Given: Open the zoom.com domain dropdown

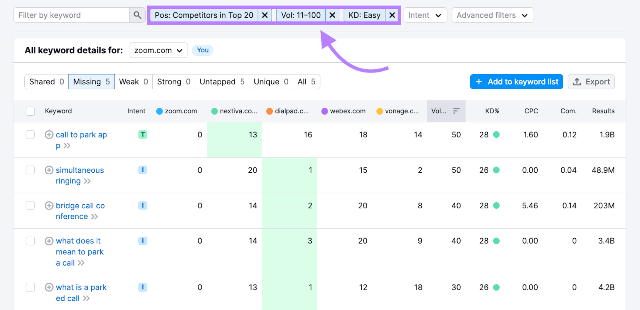Looking at the screenshot, I should (159, 50).
